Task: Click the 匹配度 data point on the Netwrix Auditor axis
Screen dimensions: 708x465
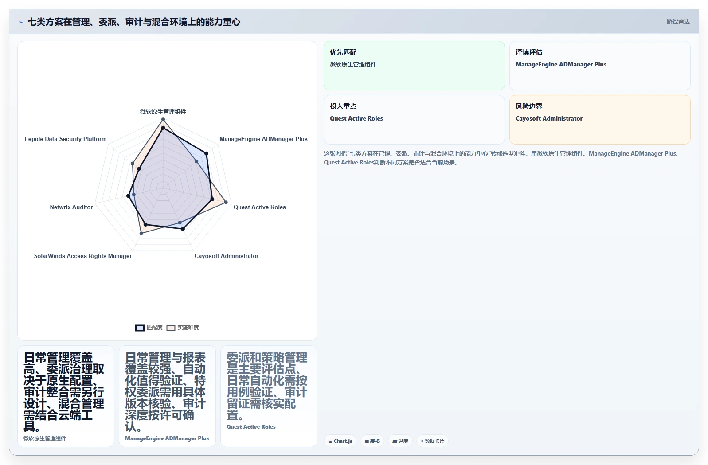Action: (x=129, y=195)
